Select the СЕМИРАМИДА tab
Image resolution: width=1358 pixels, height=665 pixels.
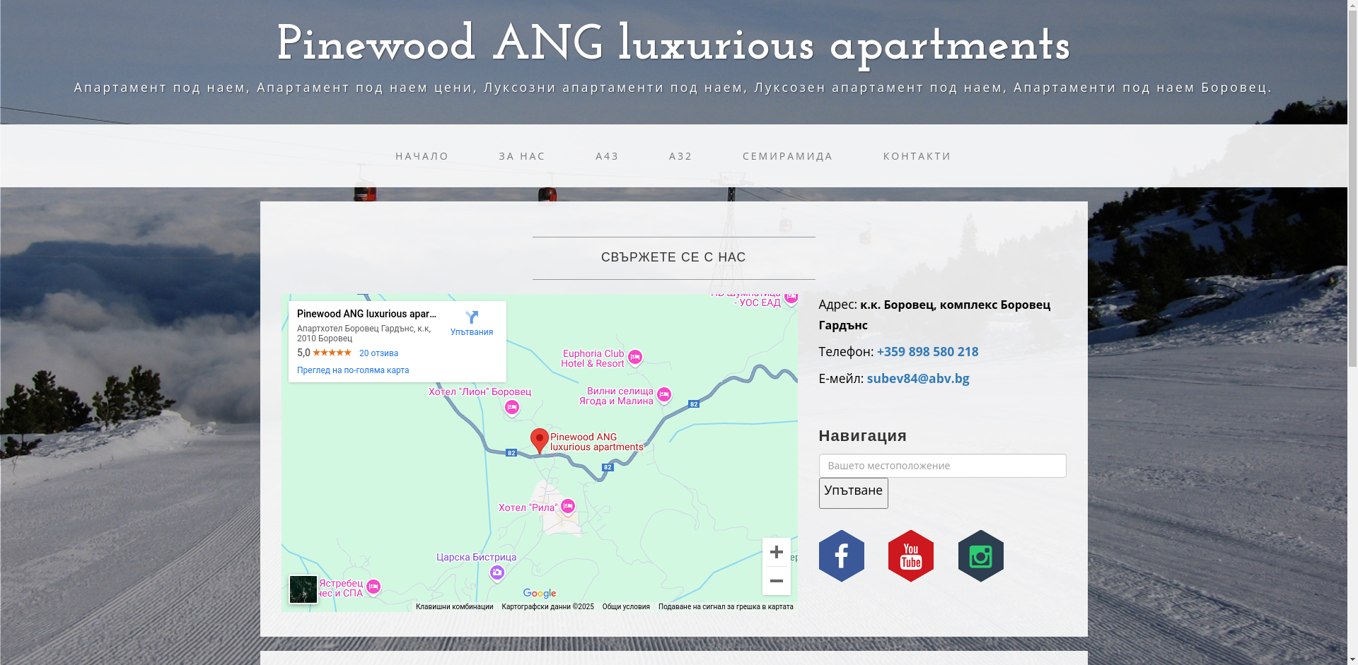[787, 156]
